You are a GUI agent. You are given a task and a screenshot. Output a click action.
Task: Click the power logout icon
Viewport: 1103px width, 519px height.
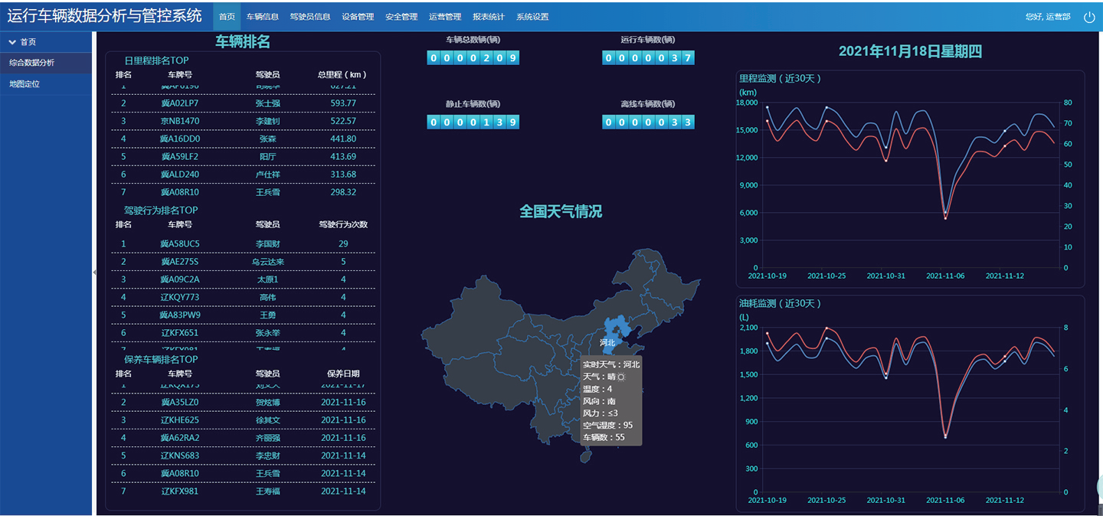click(x=1089, y=17)
